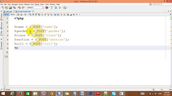172x96 pixels.
Task: Click Clean and Build Project icon
Action: (x=56, y=8)
